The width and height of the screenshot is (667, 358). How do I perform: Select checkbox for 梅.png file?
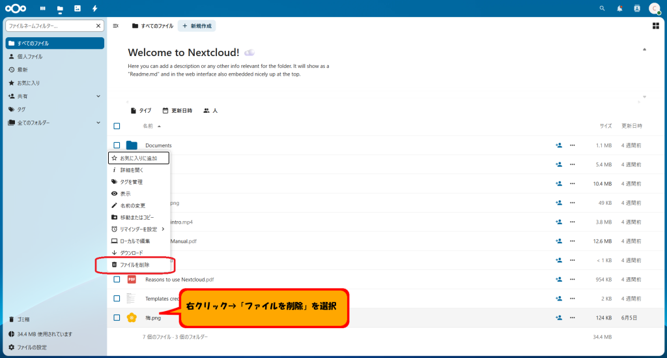coord(117,318)
